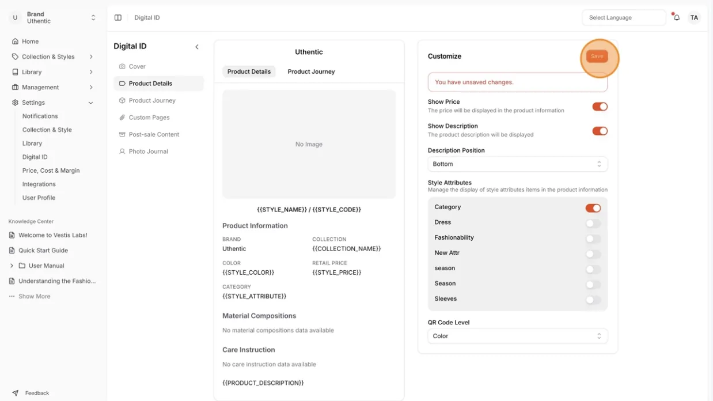713x401 pixels.
Task: Click the Library book icon
Action: 15,72
